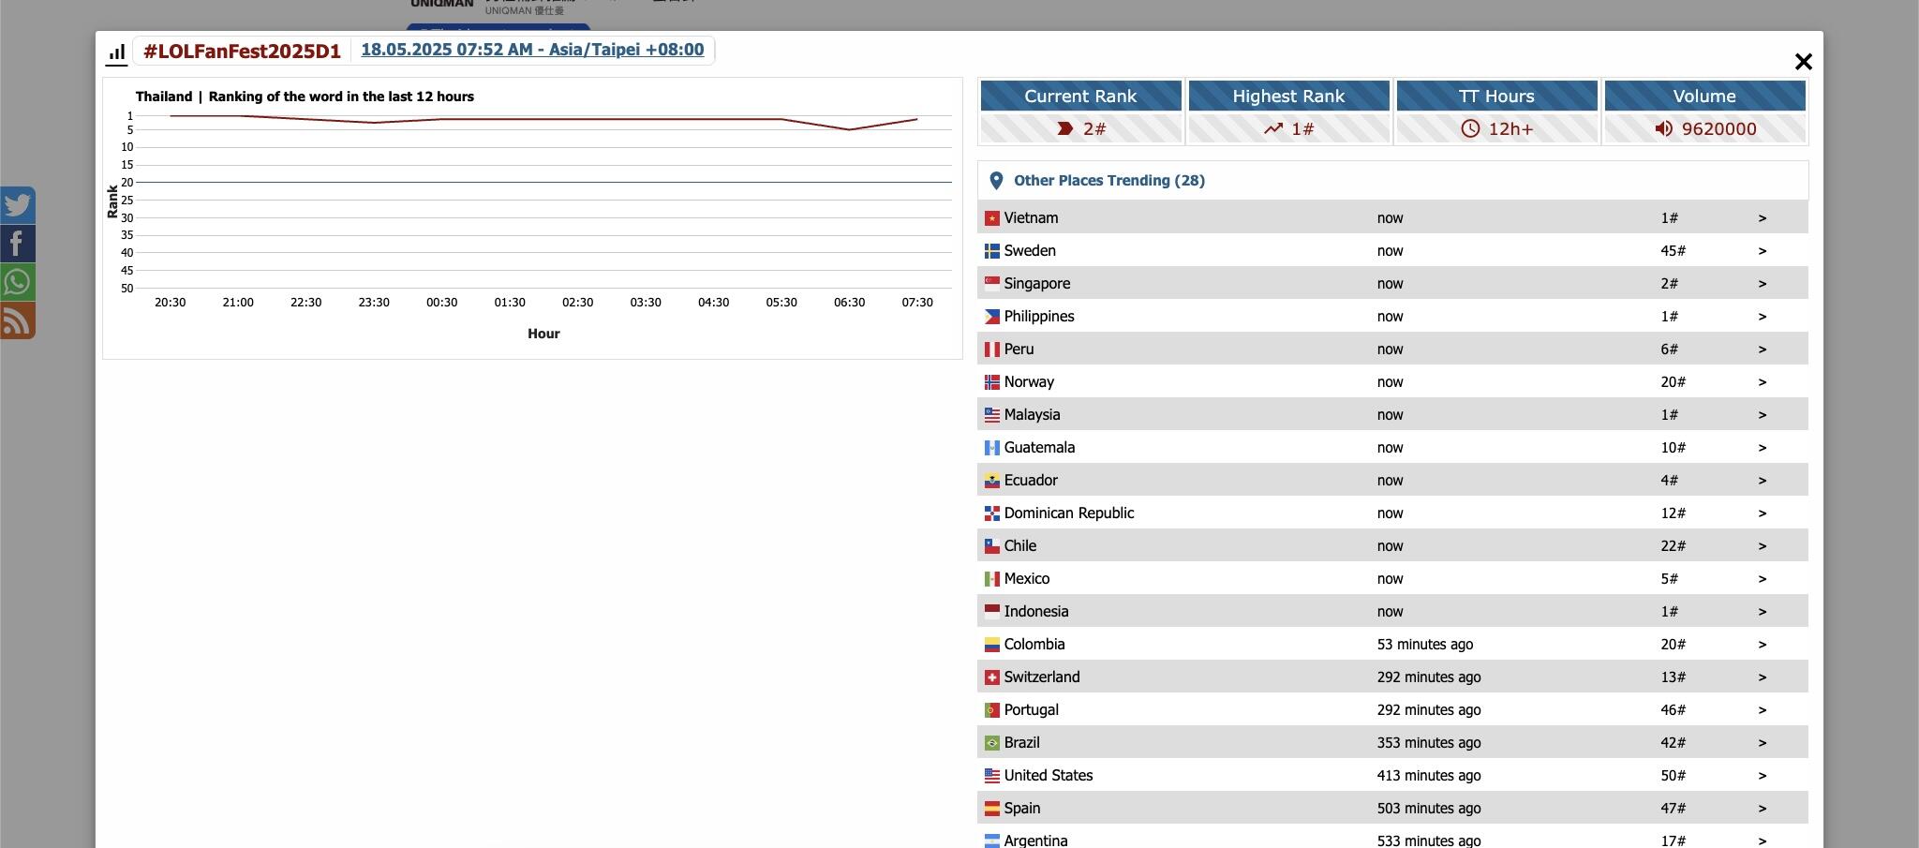Viewport: 1919px width, 848px height.
Task: Click the Dominican Republic flag icon
Action: point(992,513)
